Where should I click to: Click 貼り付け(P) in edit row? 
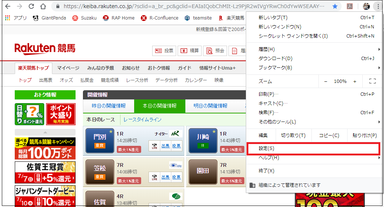pos(365,135)
